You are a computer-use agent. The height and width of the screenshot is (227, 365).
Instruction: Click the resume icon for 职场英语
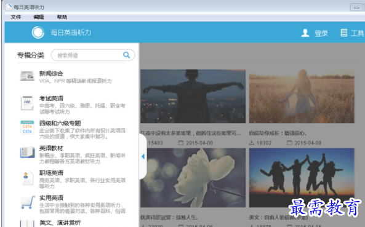pyautogui.click(x=28, y=178)
